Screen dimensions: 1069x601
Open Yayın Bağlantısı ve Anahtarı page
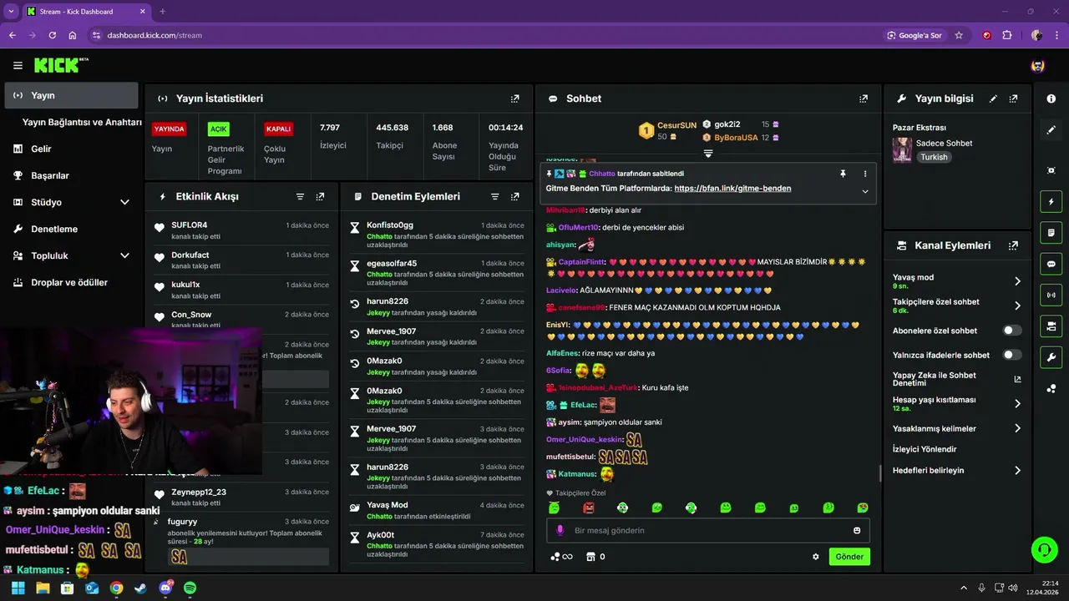tap(82, 122)
